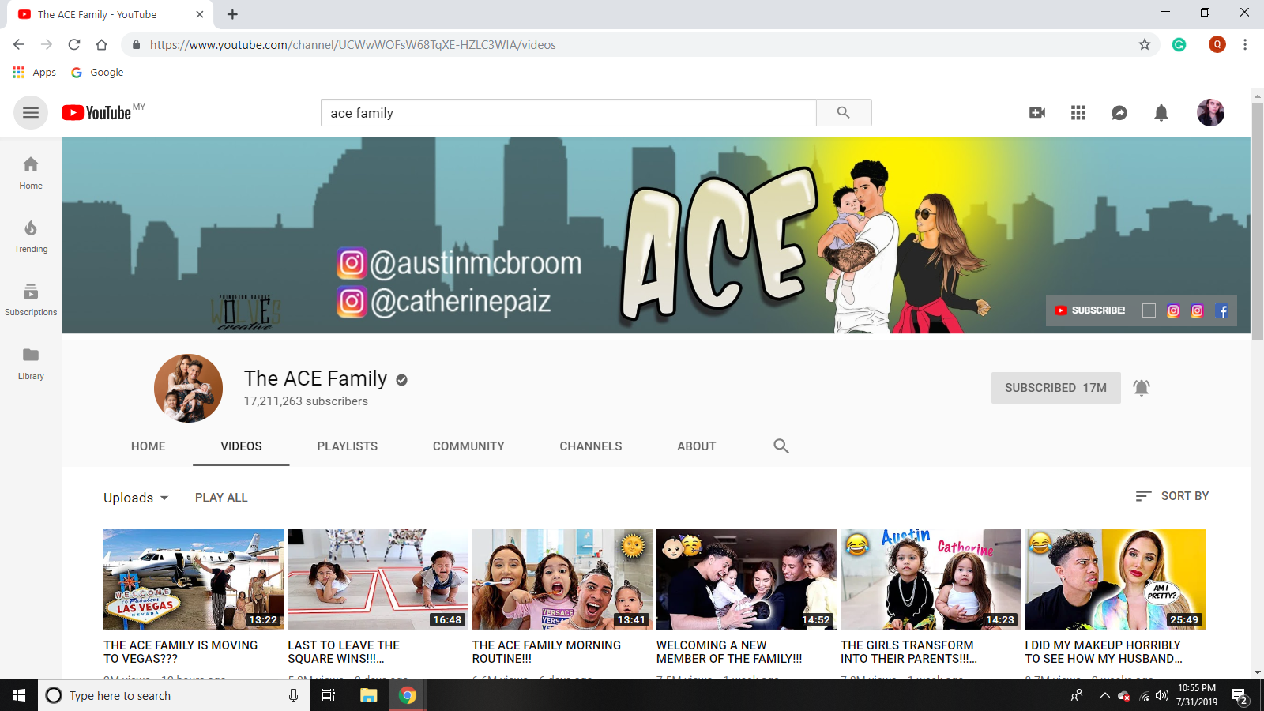Open the account avatar menu
The image size is (1264, 711).
point(1210,113)
